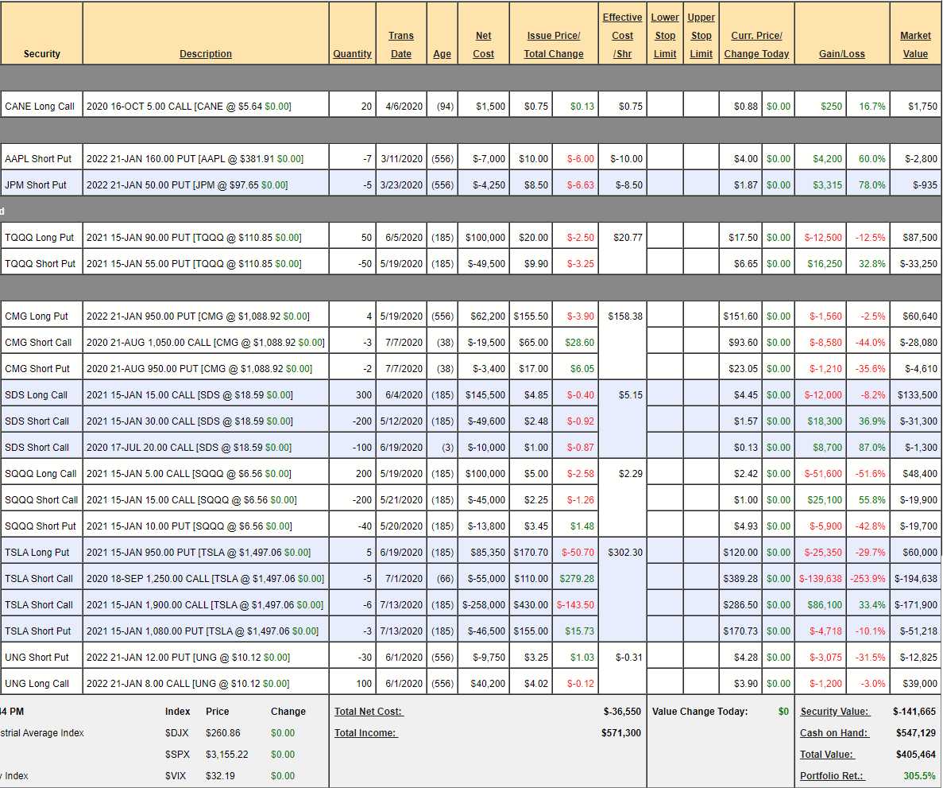Click Lower Stop Limit cell for CANE

[x=665, y=107]
